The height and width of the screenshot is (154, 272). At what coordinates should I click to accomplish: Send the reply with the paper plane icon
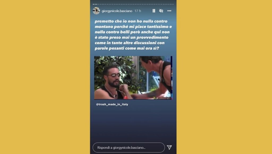tap(169, 147)
